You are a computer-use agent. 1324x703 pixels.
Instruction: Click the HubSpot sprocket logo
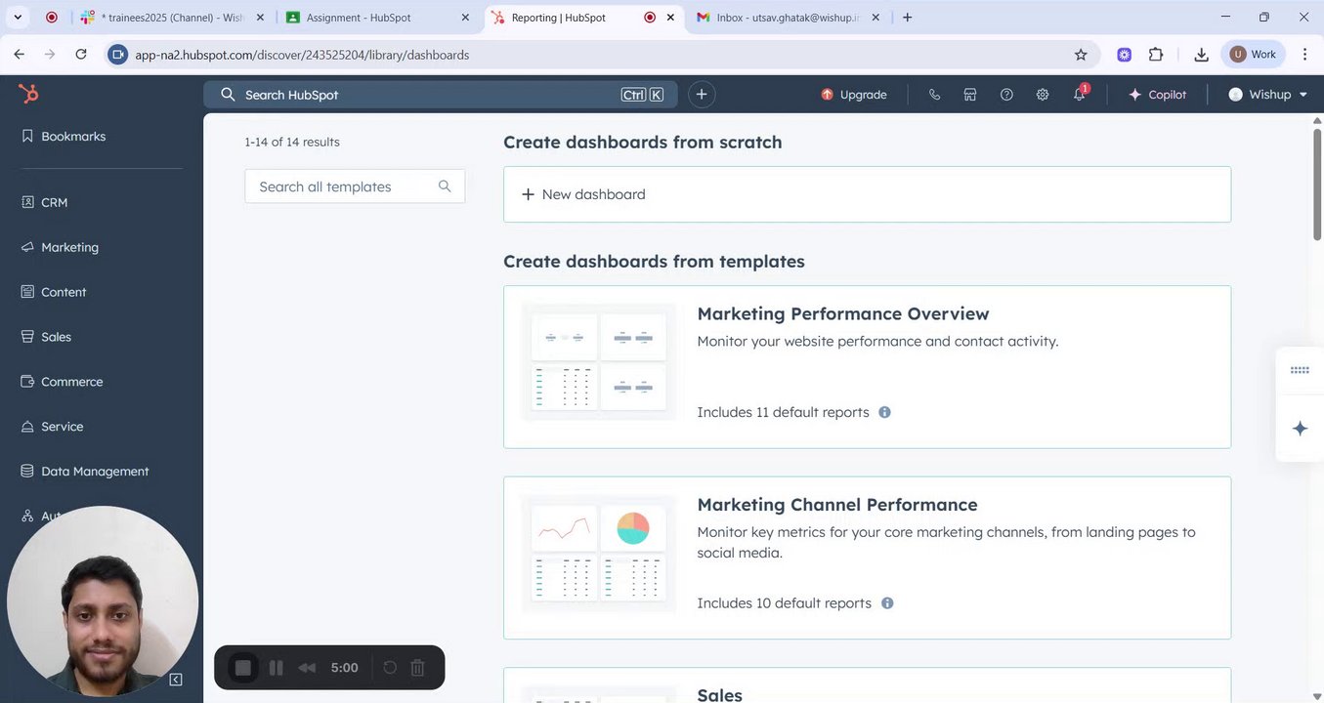pos(28,94)
